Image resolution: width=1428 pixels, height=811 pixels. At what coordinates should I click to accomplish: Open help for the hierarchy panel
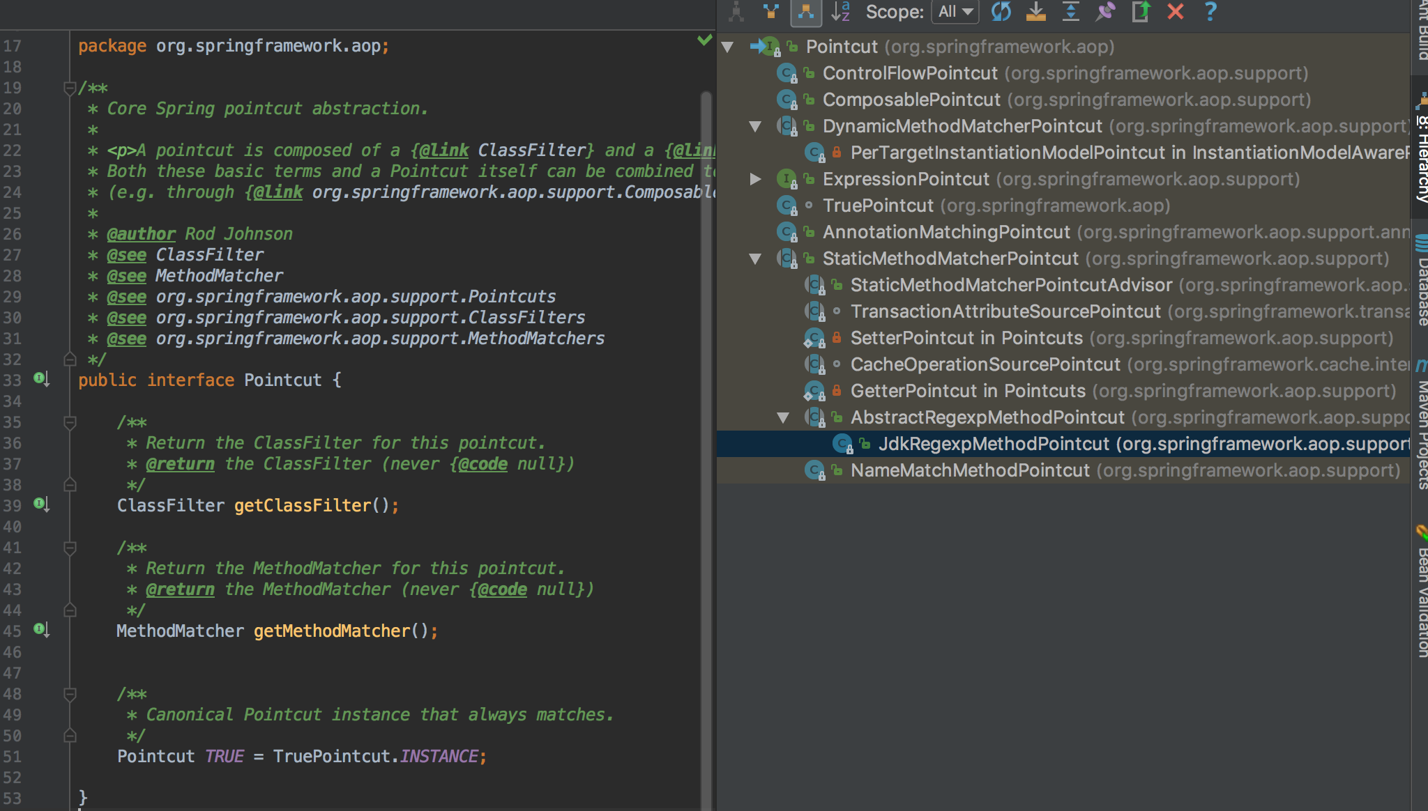pyautogui.click(x=1210, y=11)
